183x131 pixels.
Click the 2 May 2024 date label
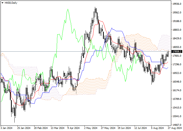click(x=91, y=128)
